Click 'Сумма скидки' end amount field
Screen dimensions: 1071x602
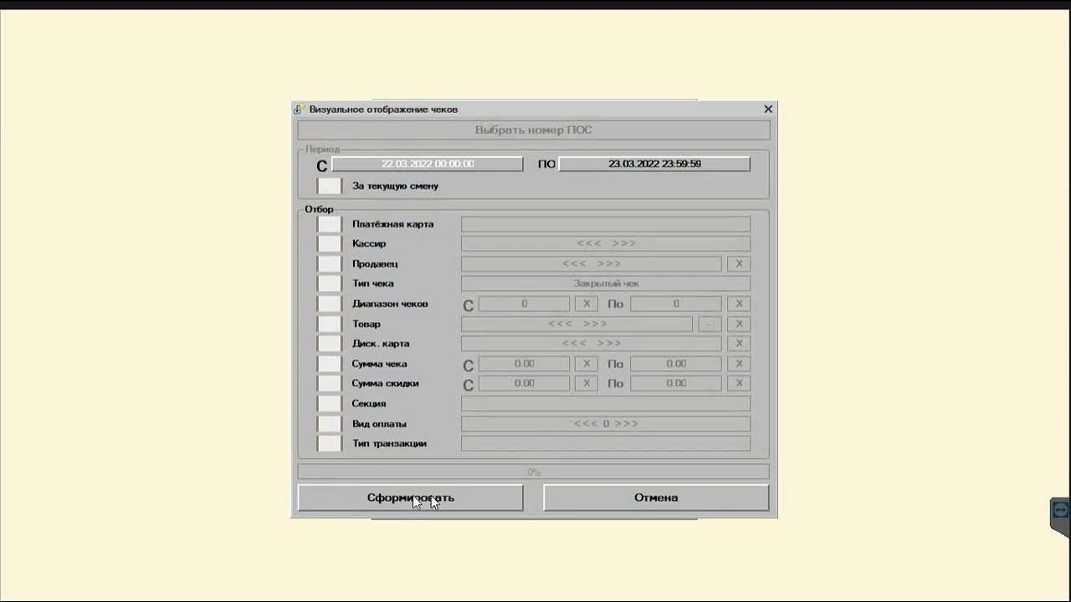point(676,383)
